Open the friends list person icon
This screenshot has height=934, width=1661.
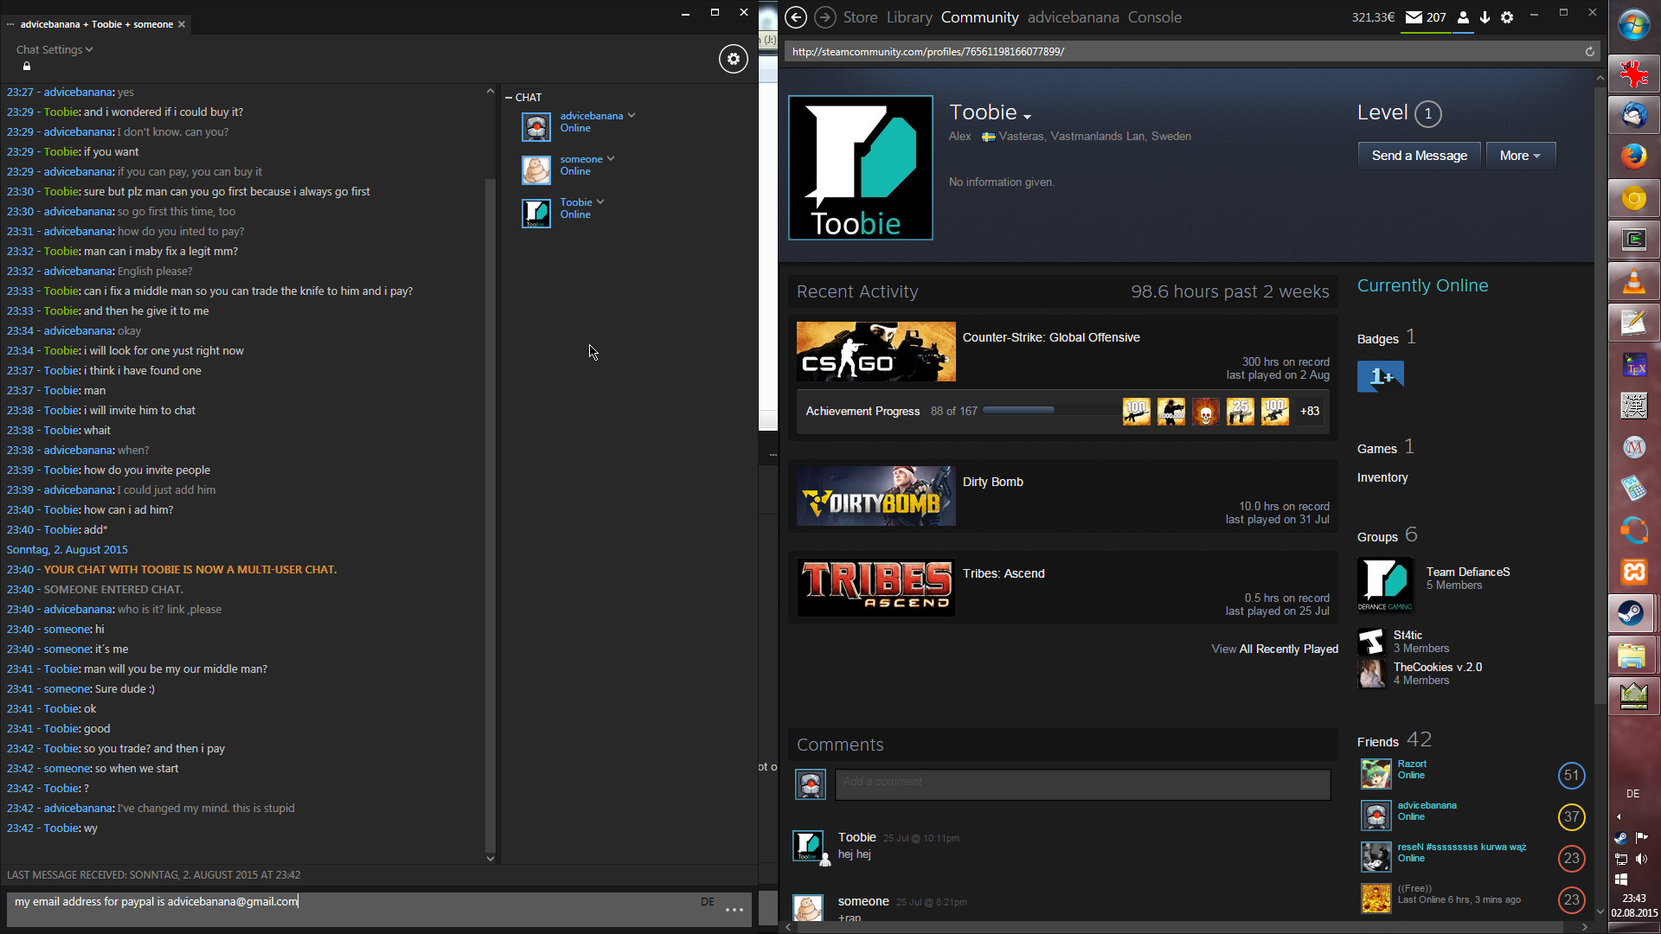pos(1463,17)
